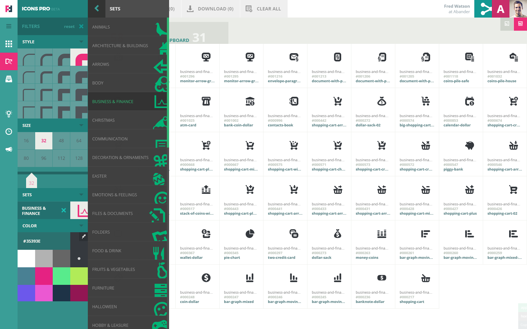Click the coin-dollar icon
This screenshot has height=329, width=527.
pos(206,278)
